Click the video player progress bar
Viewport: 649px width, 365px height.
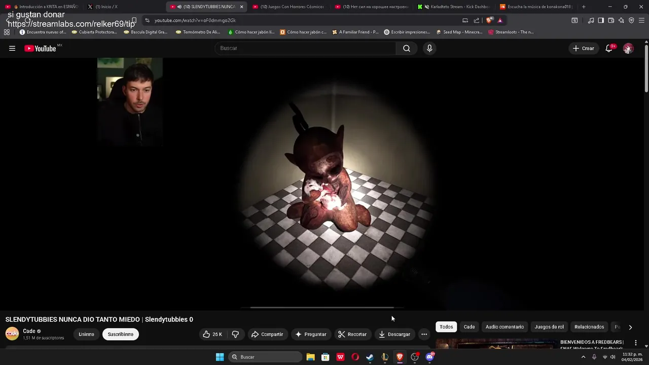322,308
